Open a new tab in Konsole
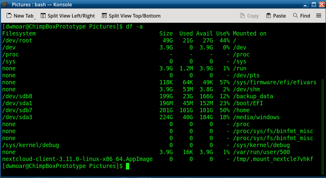 pos(20,16)
